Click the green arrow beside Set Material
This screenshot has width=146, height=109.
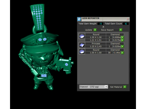point(125,87)
